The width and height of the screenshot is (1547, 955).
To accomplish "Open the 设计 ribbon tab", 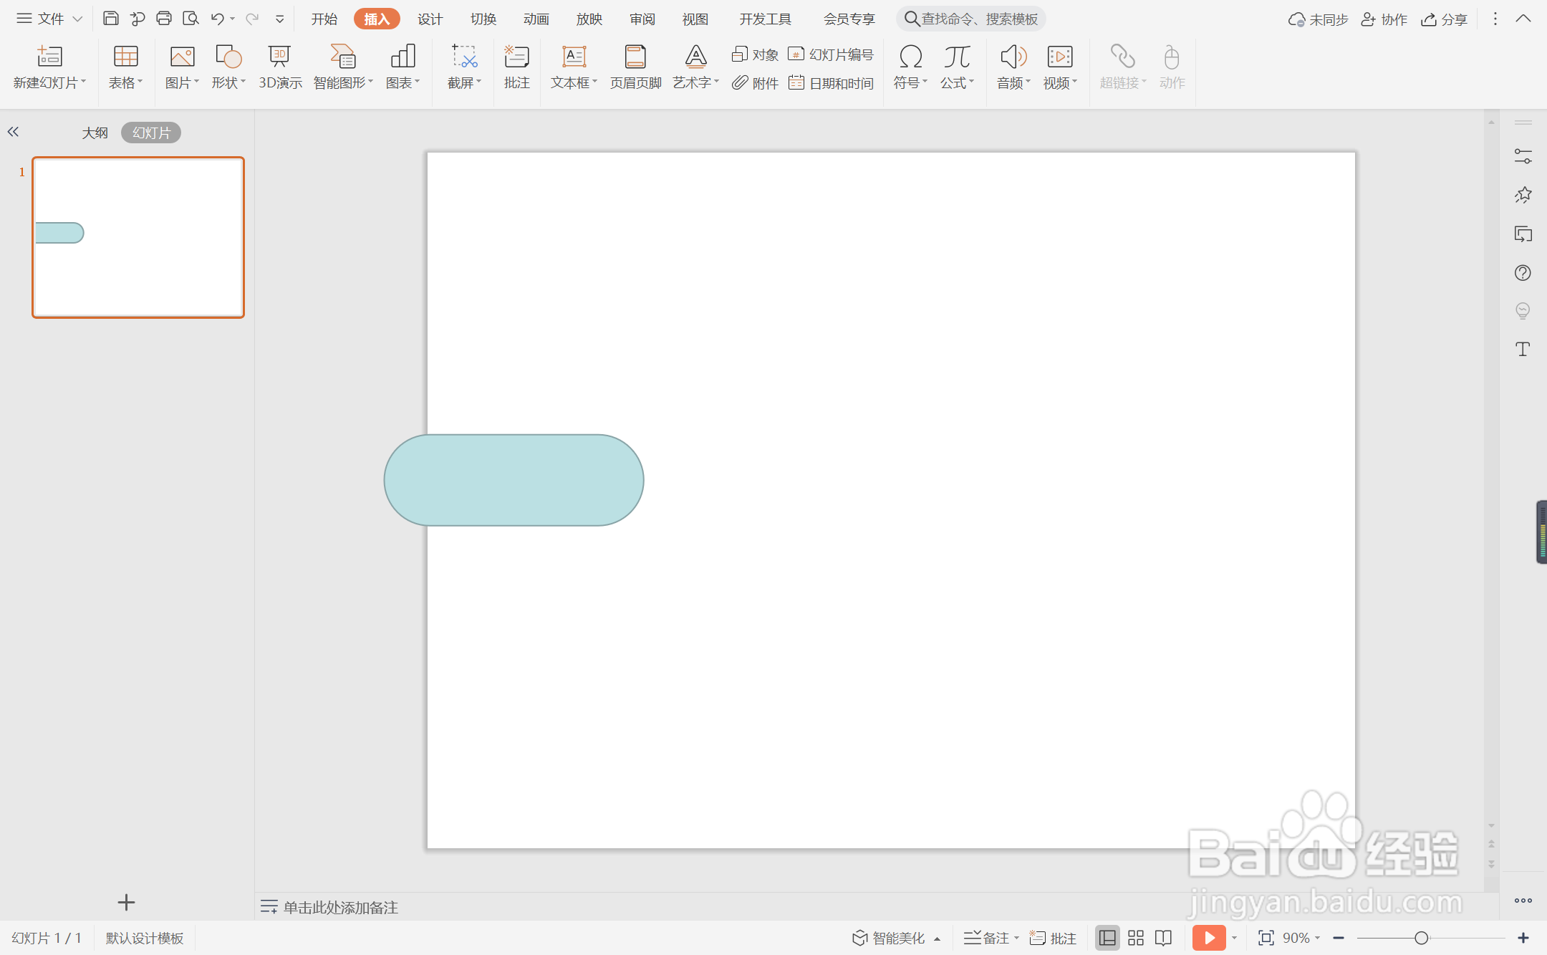I will click(430, 19).
